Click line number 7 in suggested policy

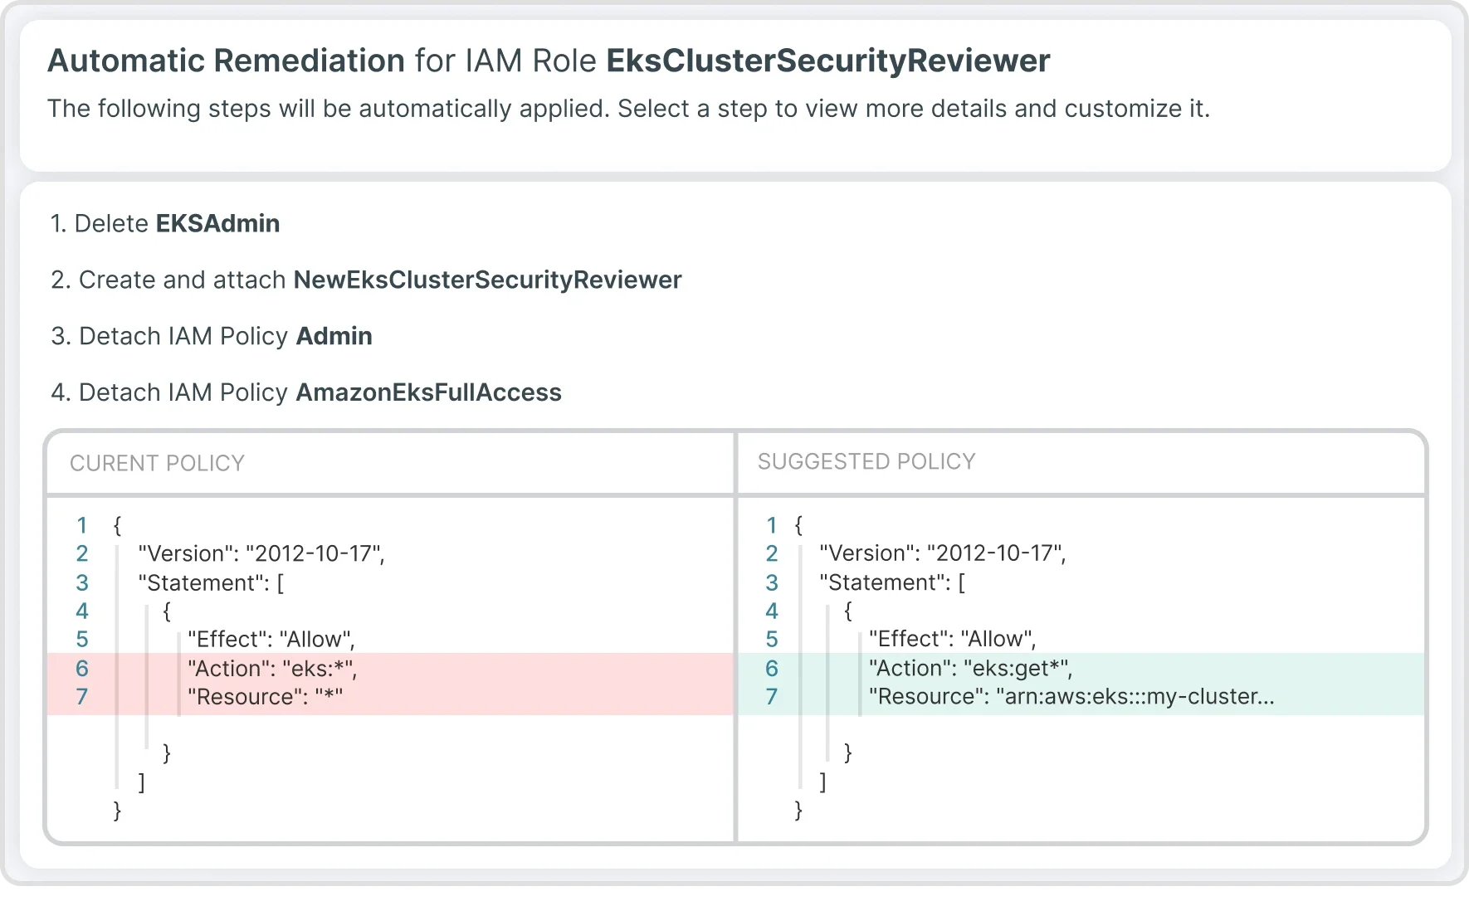pos(772,697)
